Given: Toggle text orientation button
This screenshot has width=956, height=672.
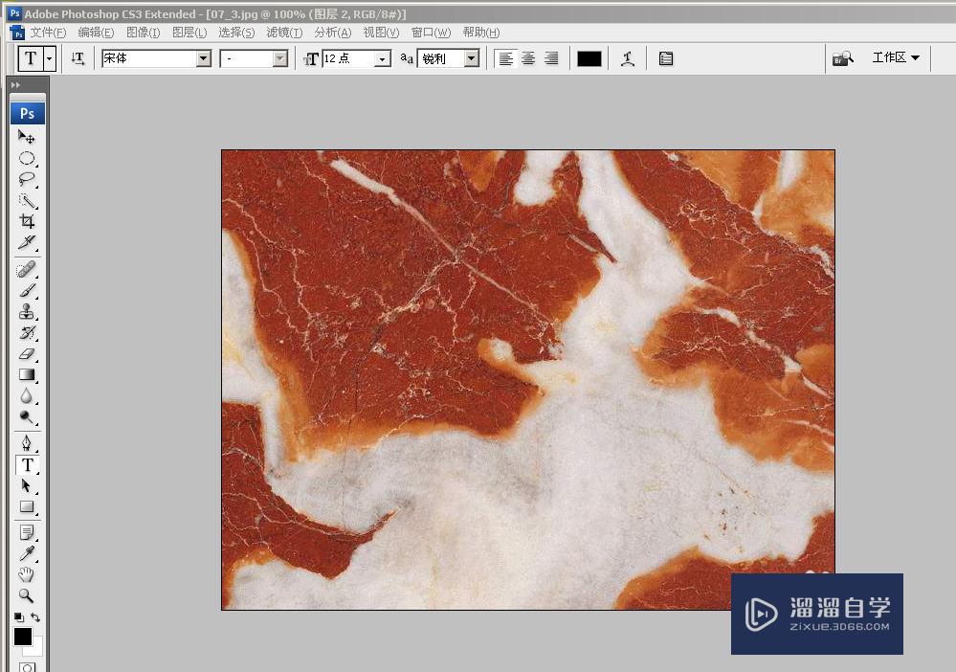Looking at the screenshot, I should point(78,58).
